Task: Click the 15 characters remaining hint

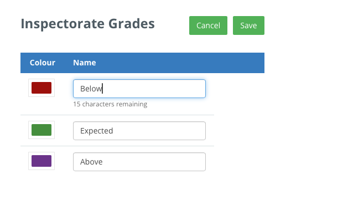Action: pos(110,104)
